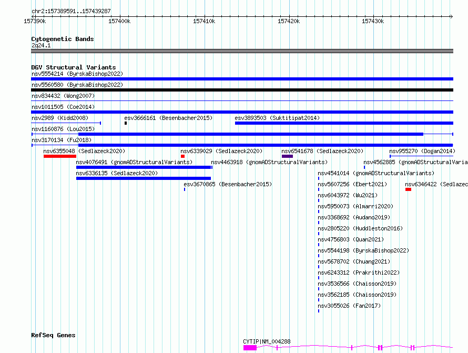The width and height of the screenshot is (468, 353).
Task: Click blue bar under nsv4076491
Action: 144,167
